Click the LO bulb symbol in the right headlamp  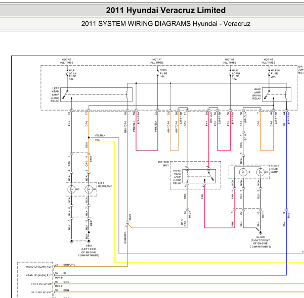coord(260,172)
